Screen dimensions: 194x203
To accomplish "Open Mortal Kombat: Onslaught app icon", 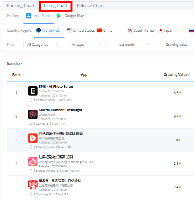I will point(33,114).
